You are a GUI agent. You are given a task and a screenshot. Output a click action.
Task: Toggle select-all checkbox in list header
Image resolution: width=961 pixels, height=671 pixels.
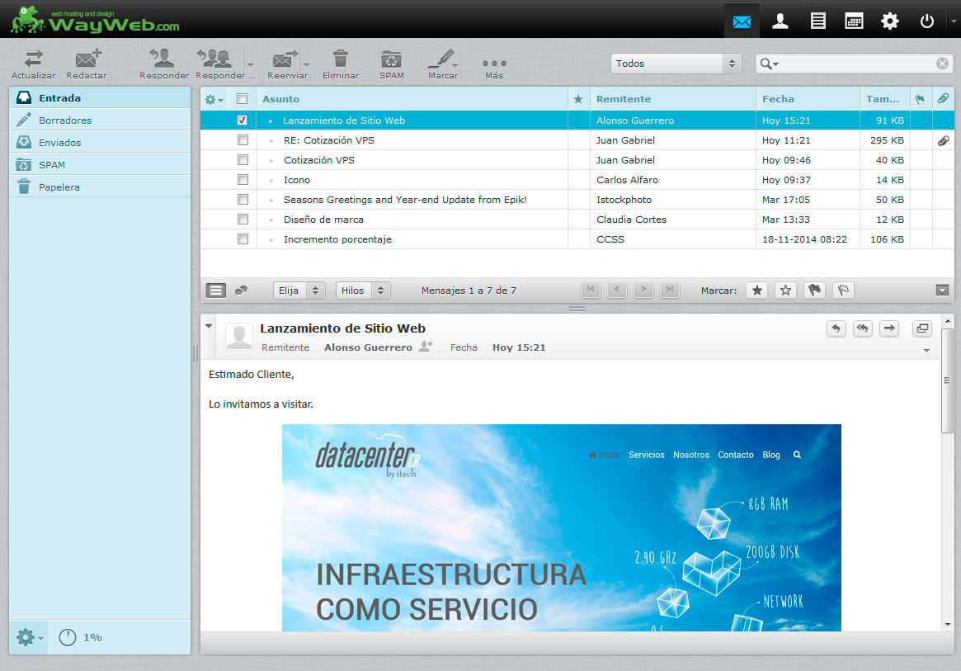[242, 99]
